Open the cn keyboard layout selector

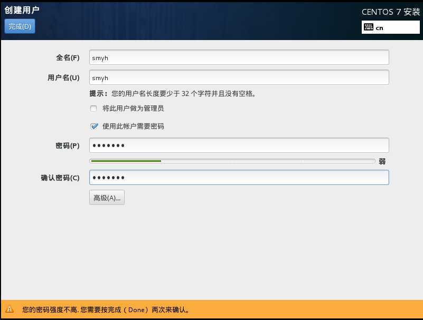point(390,27)
